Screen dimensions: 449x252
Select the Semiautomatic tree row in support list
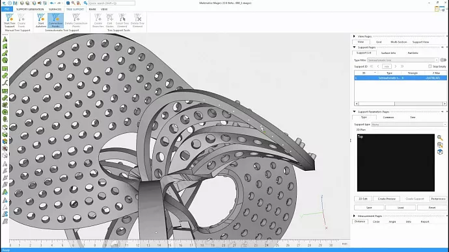coord(400,78)
